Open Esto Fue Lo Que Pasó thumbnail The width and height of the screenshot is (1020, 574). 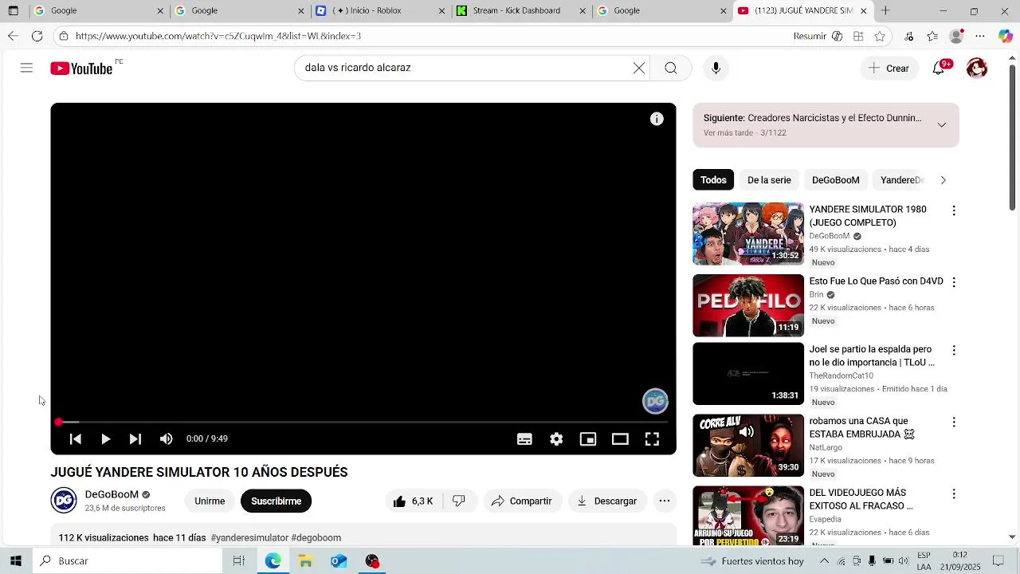pos(748,305)
